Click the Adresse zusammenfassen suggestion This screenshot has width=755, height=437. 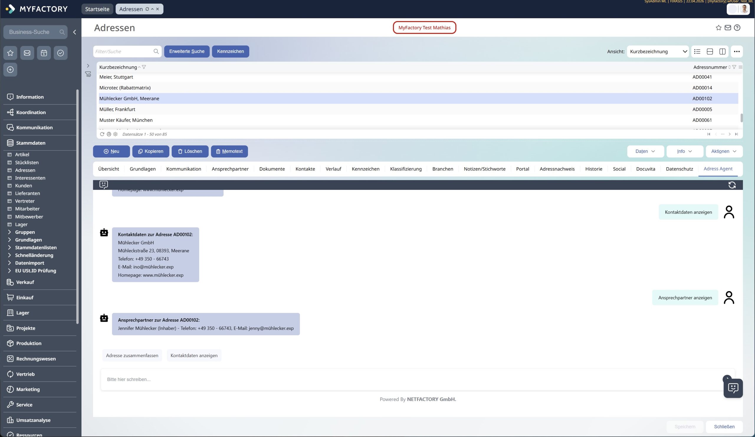(x=132, y=356)
